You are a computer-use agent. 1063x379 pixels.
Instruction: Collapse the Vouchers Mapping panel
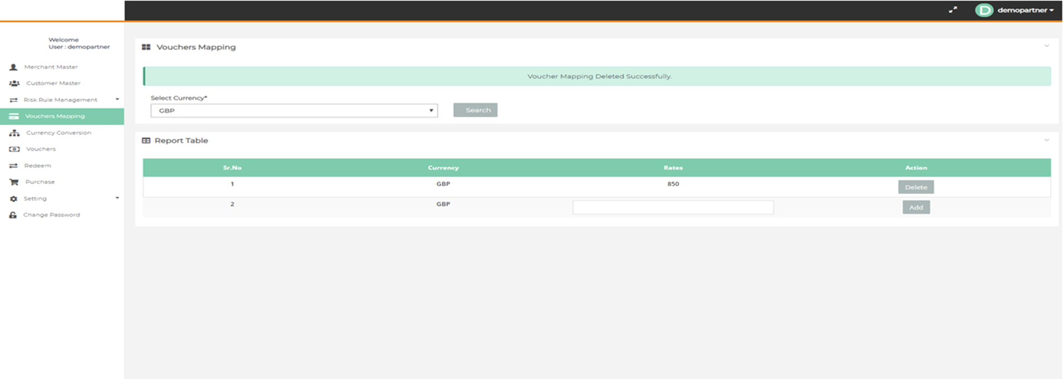pos(1046,46)
